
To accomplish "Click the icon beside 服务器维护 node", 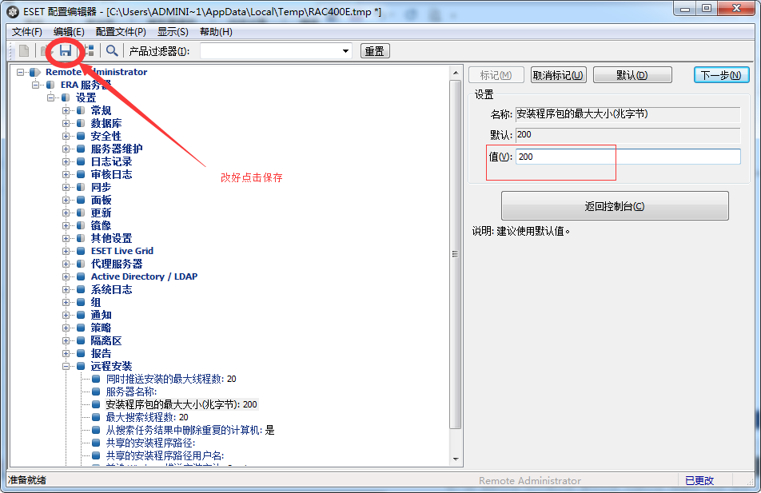I will (81, 149).
